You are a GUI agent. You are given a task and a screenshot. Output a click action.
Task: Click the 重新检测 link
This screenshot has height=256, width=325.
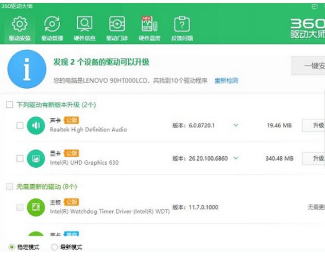[226, 81]
